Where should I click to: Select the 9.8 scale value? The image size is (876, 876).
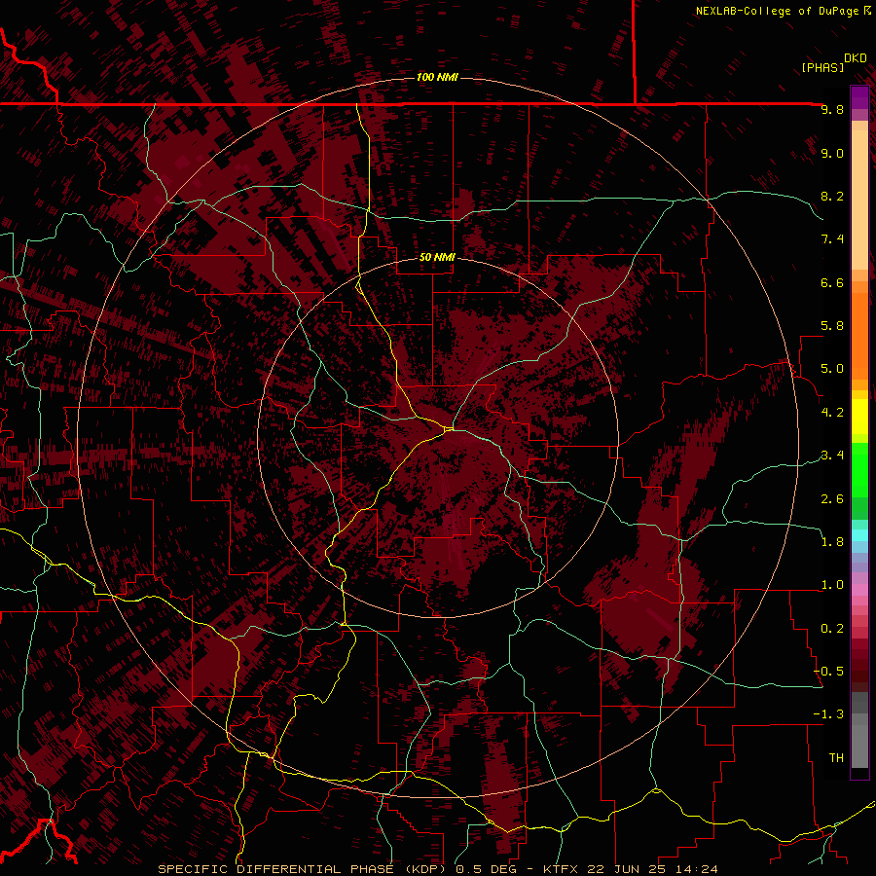click(832, 109)
